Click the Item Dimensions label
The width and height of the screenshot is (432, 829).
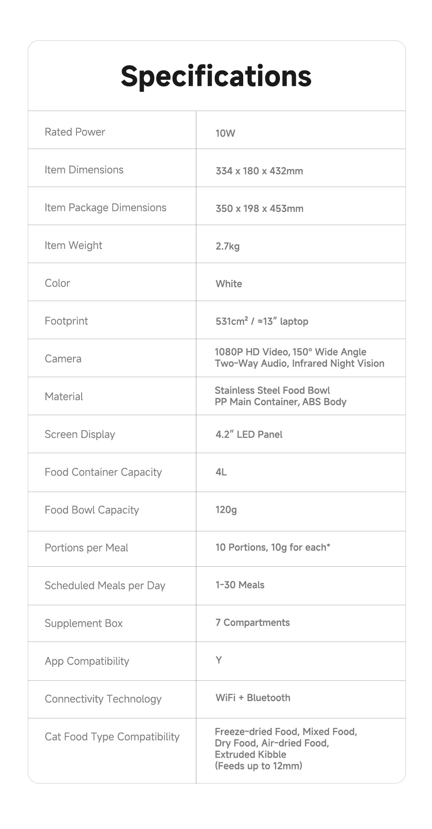pos(84,170)
